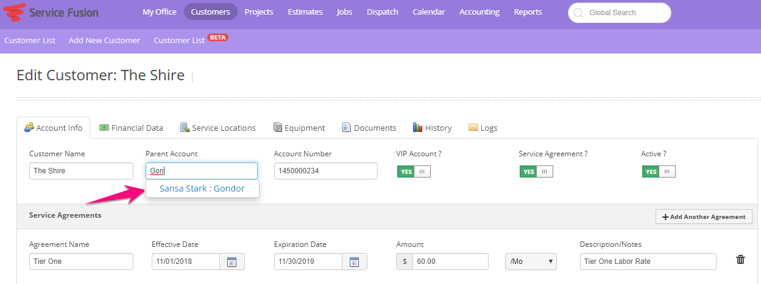Image resolution: width=761 pixels, height=284 pixels.
Task: Open the Effective Date calendar picker
Action: [x=232, y=262]
